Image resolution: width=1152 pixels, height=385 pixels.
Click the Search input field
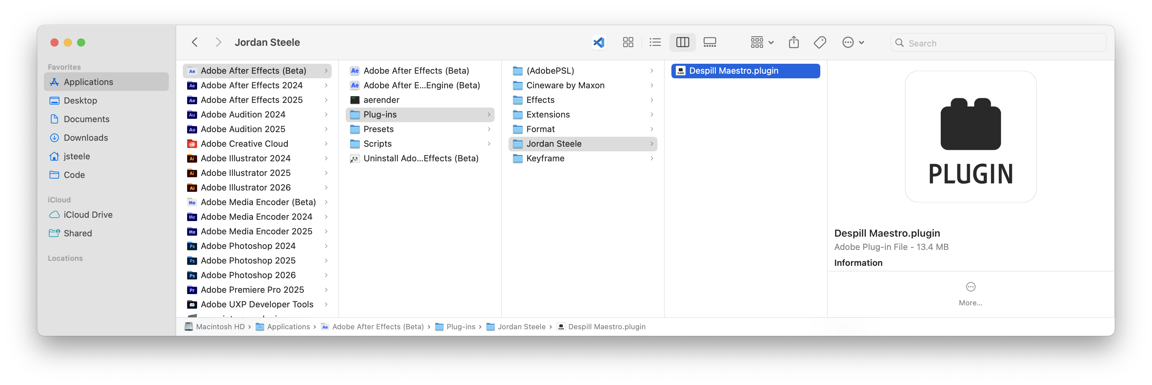tap(1002, 43)
